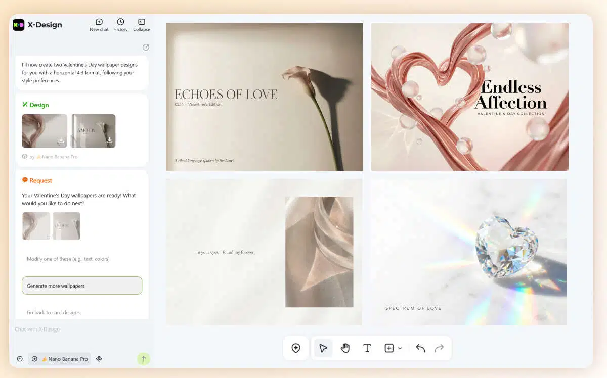Select the hand pan tool
607x378 pixels.
coord(345,348)
